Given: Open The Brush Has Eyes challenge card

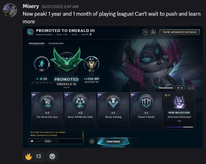Looking at the screenshot, I should point(47,111).
